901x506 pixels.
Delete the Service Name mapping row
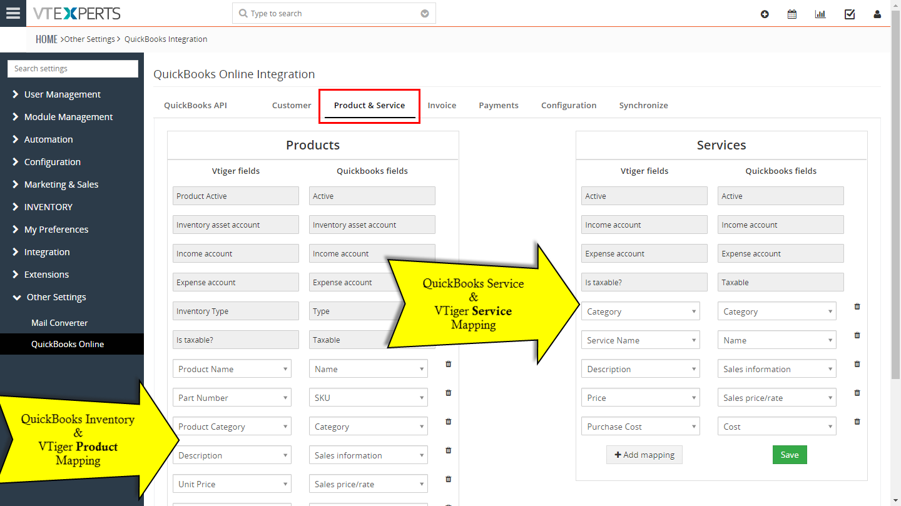[x=857, y=335]
